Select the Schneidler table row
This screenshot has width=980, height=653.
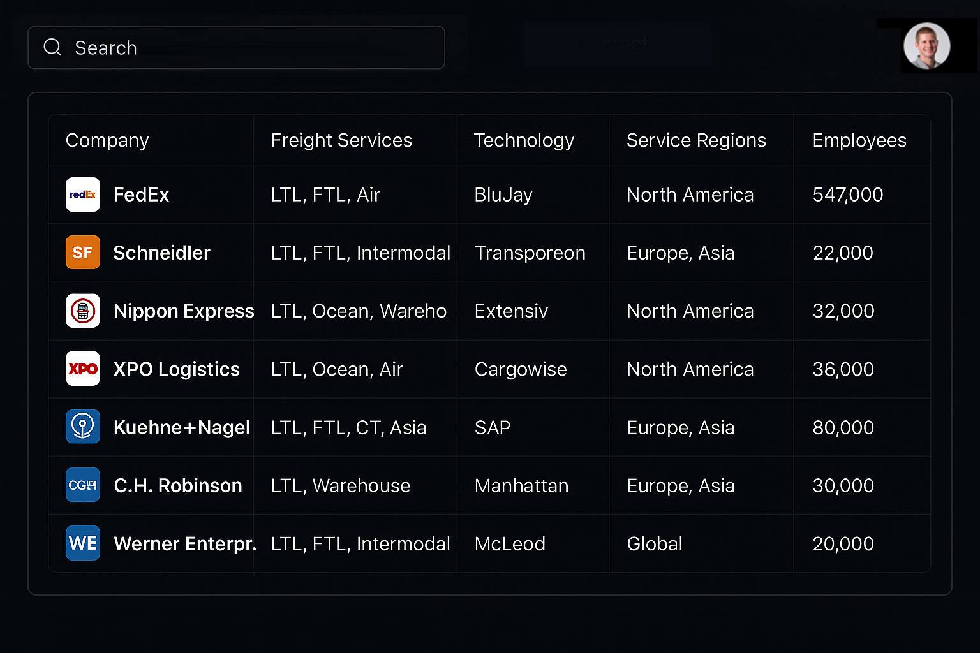coord(485,253)
